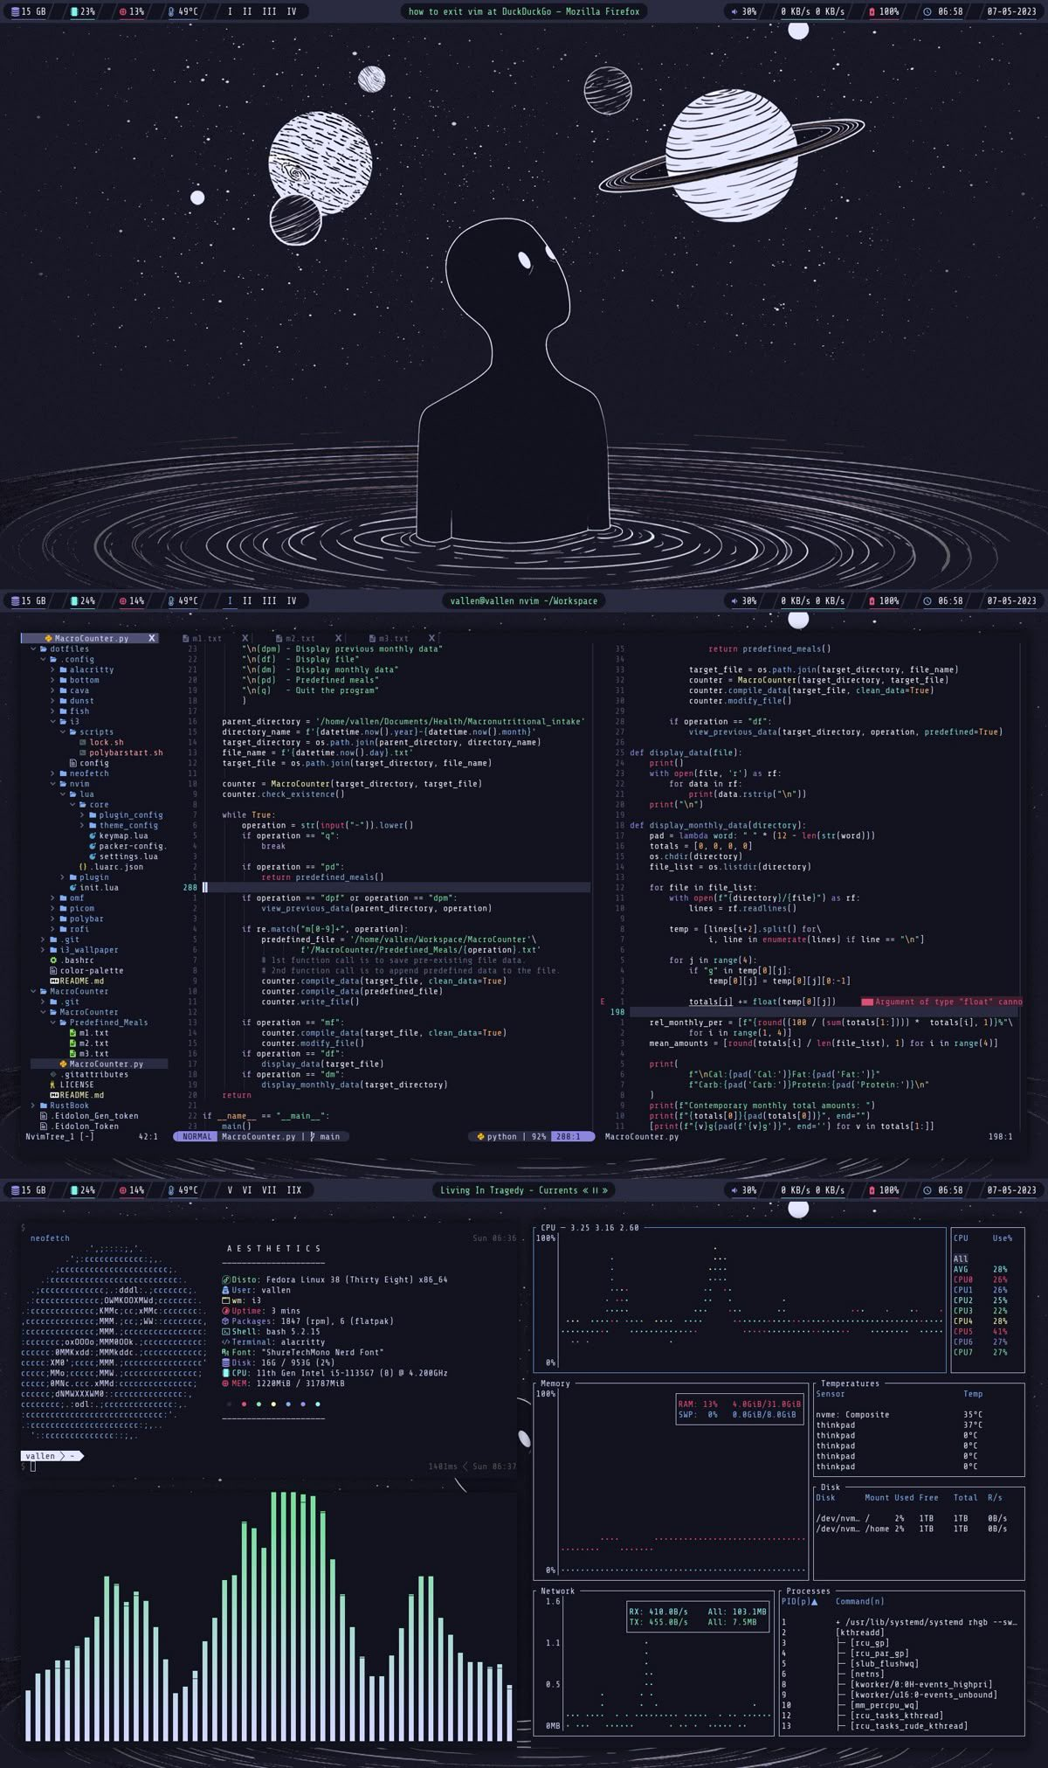Select the CPU5 entry in the CPU legend
The height and width of the screenshot is (1768, 1048).
[x=962, y=1331]
